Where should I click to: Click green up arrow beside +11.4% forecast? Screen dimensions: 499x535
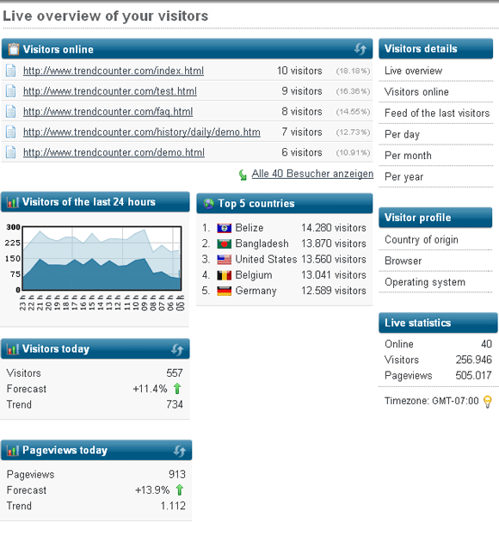coord(177,388)
